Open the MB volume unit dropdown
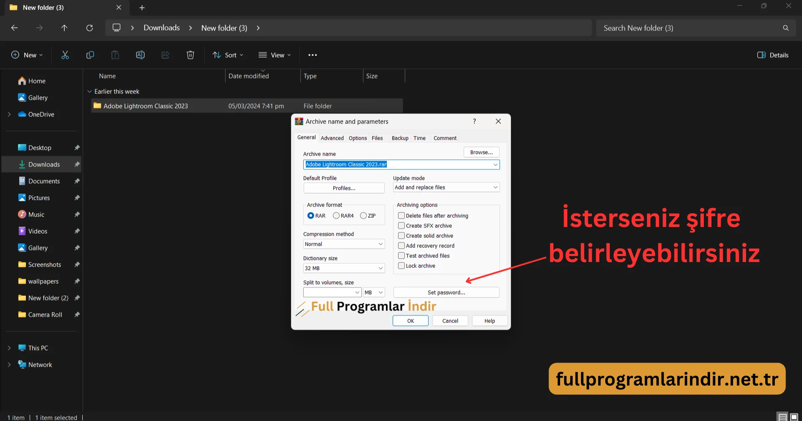This screenshot has height=421, width=802. point(374,292)
